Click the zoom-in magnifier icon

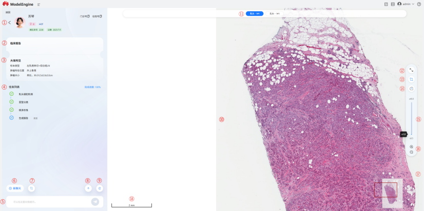pyautogui.click(x=412, y=146)
